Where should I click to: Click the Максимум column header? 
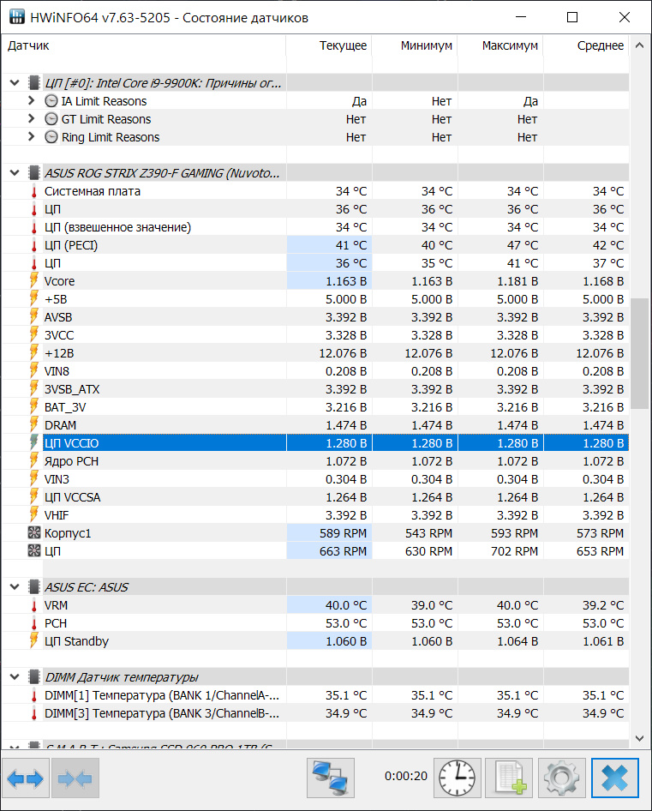pyautogui.click(x=500, y=45)
